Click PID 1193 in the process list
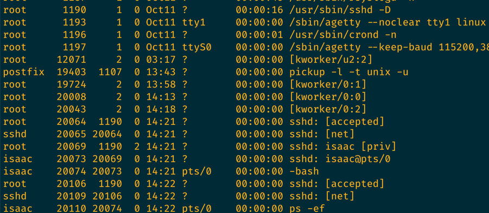The width and height of the screenshot is (489, 213). pos(74,22)
